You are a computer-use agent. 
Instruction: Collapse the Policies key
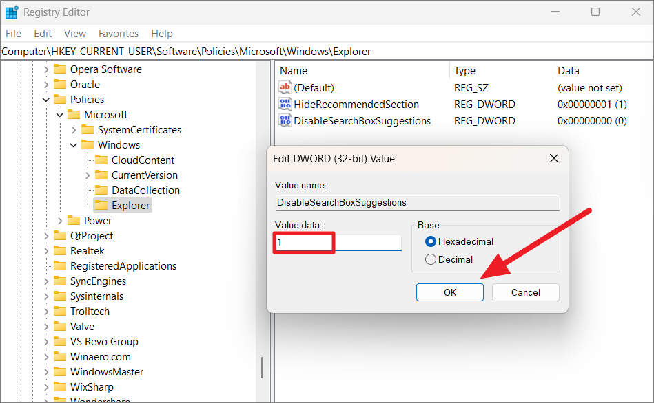(x=46, y=100)
